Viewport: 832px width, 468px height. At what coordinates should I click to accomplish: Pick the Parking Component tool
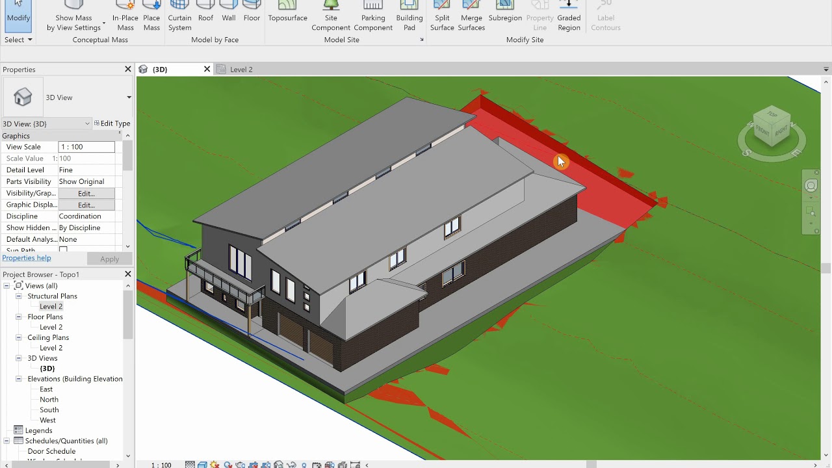click(x=373, y=17)
